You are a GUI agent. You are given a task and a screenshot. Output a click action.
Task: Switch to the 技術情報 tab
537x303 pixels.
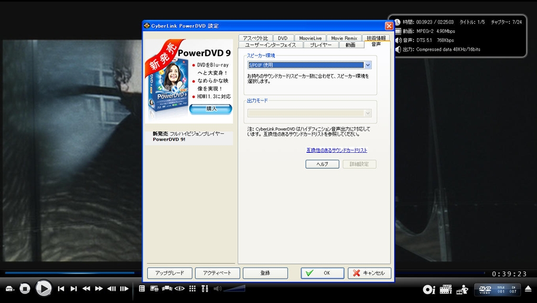pyautogui.click(x=376, y=38)
